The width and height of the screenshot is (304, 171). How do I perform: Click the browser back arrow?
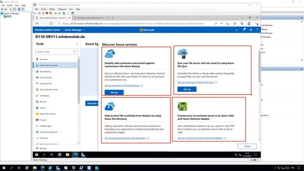click(x=37, y=23)
